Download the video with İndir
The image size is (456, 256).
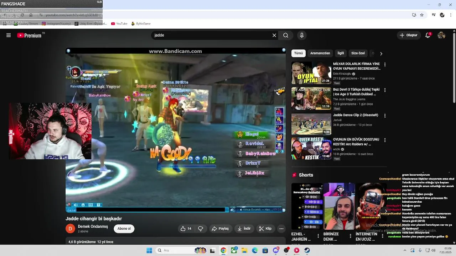point(244,229)
